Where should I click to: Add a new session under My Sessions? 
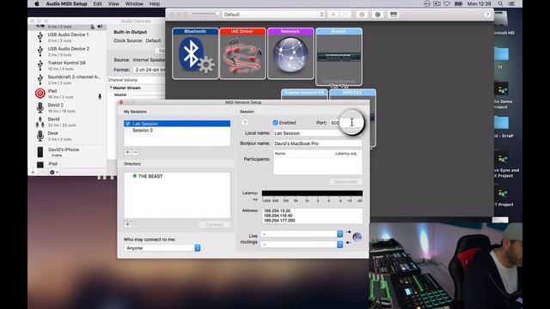pyautogui.click(x=128, y=153)
